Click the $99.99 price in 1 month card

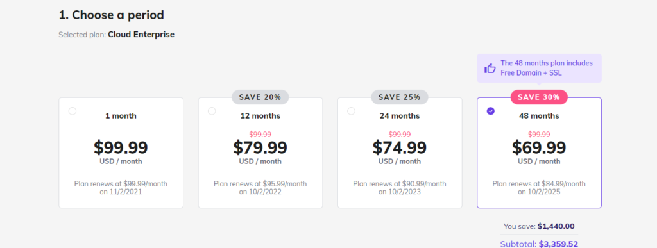tap(121, 147)
